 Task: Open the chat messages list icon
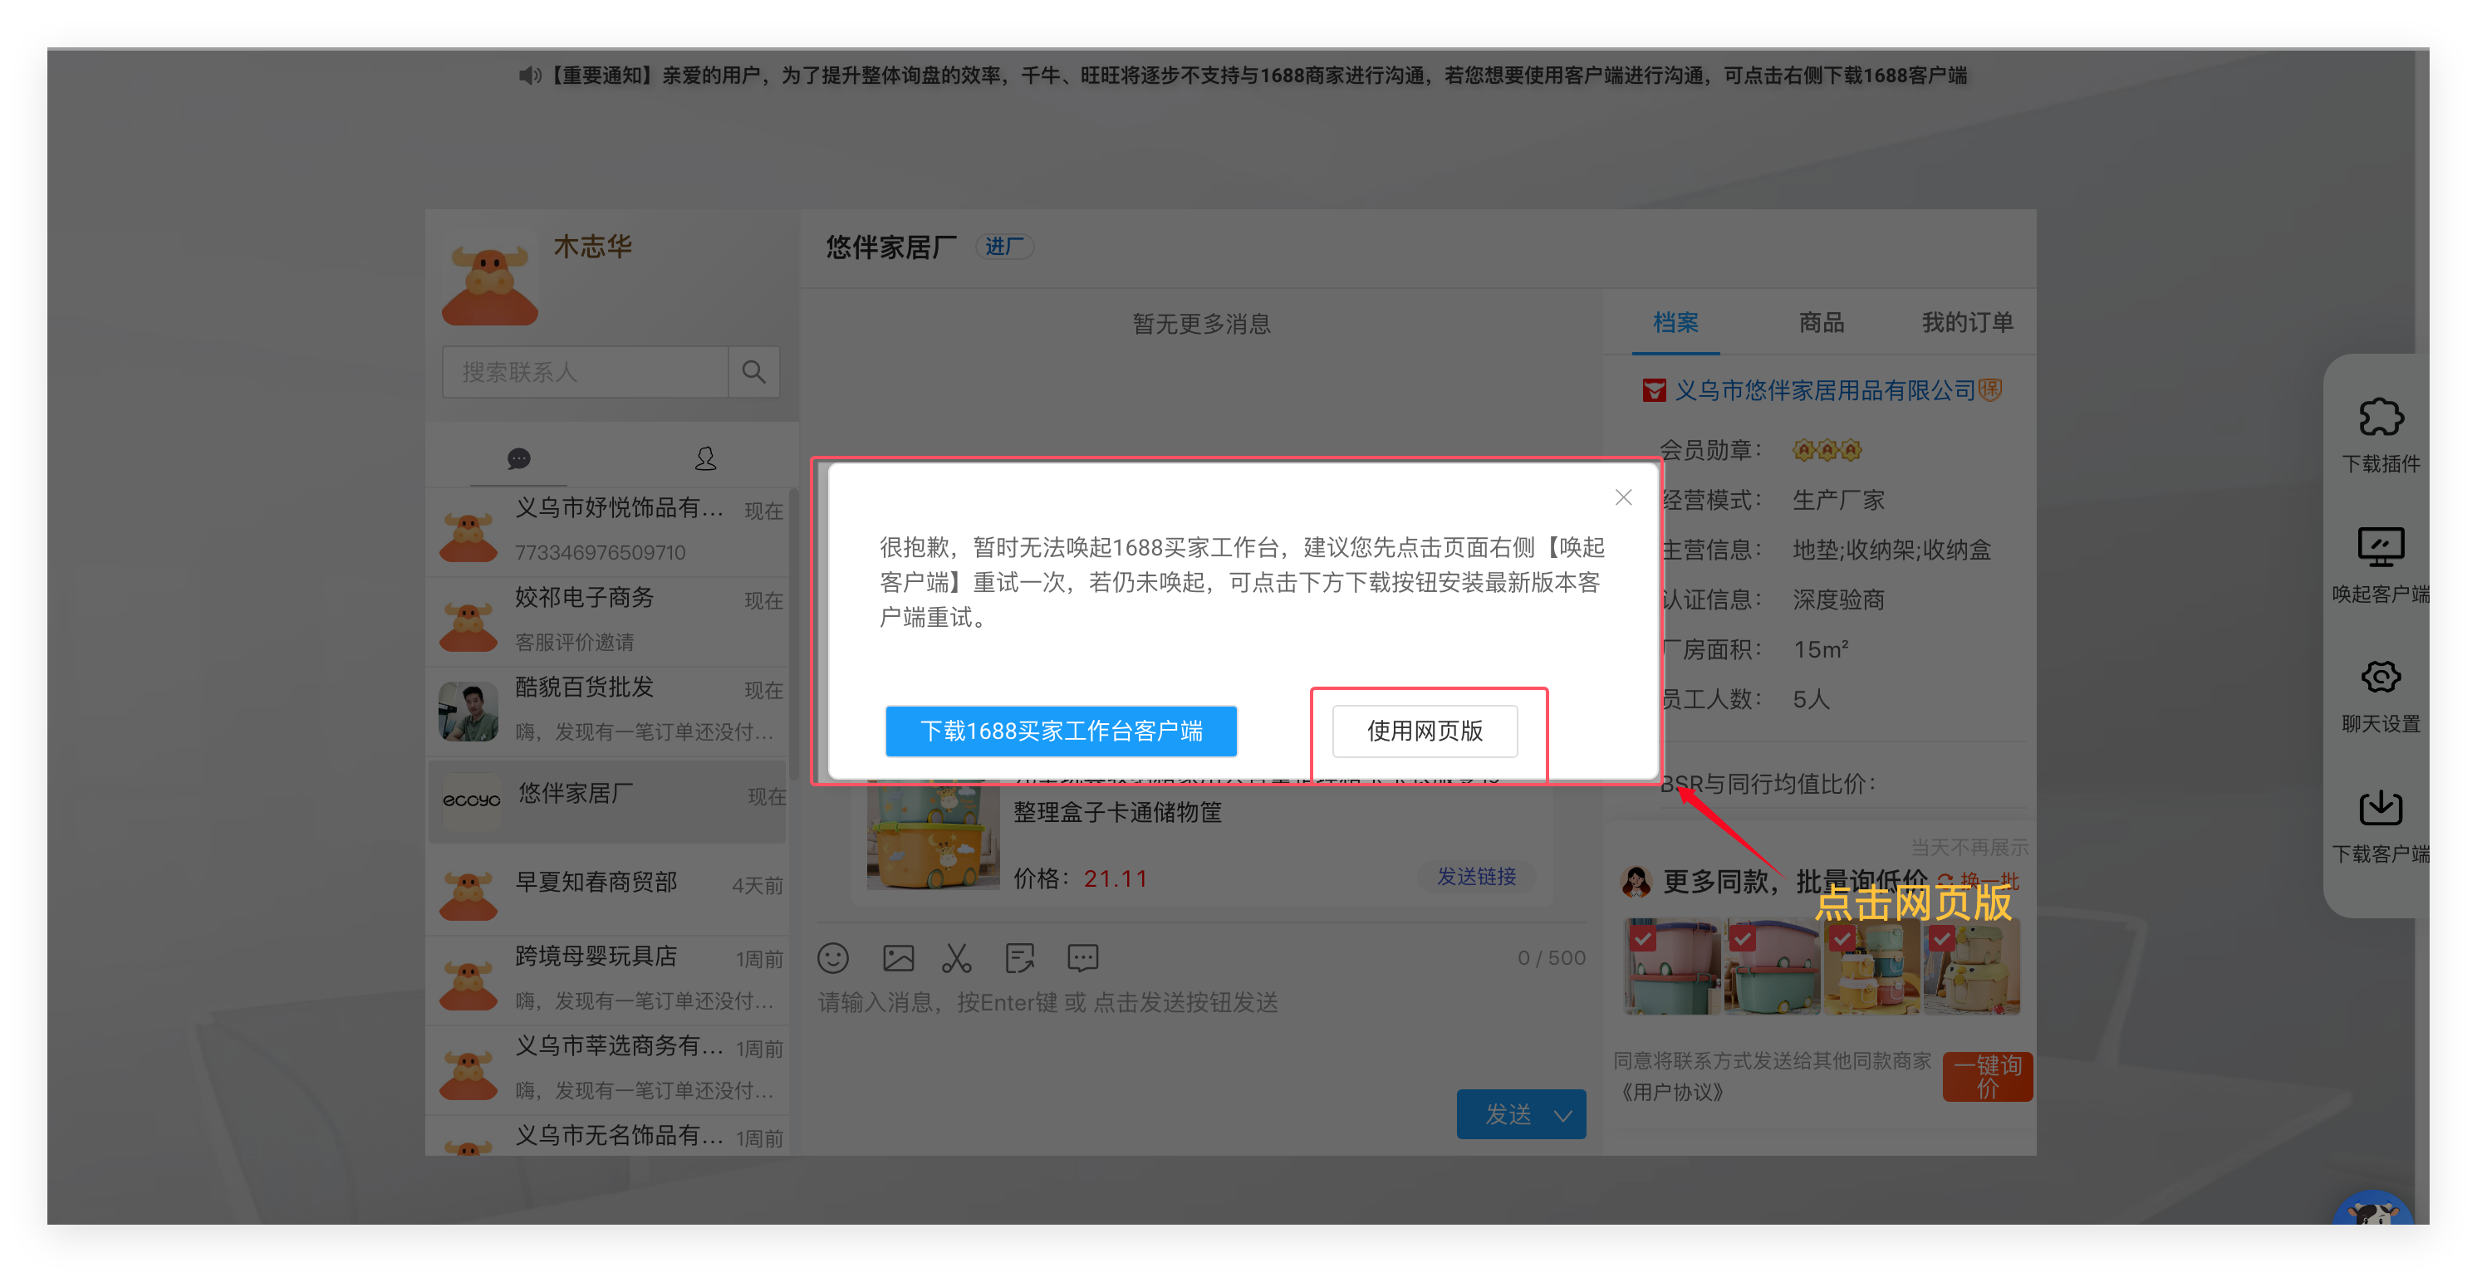point(518,458)
